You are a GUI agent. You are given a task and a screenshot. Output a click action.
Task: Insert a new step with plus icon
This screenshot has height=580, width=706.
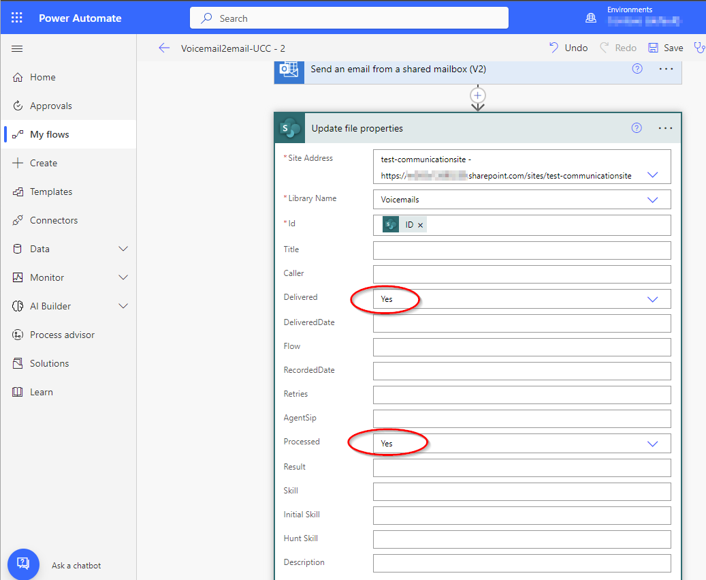[x=478, y=95]
